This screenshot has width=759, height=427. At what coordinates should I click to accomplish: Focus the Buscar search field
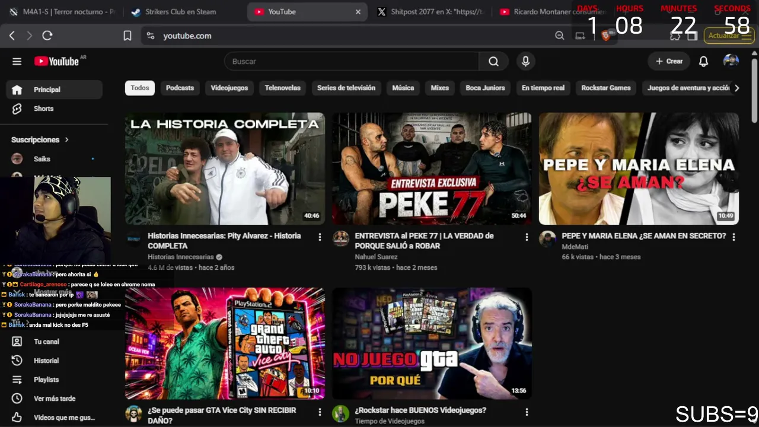[352, 61]
